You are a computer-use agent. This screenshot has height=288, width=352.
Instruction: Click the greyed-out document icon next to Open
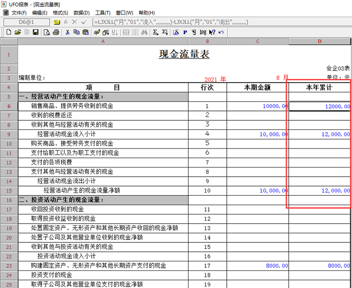27,32
